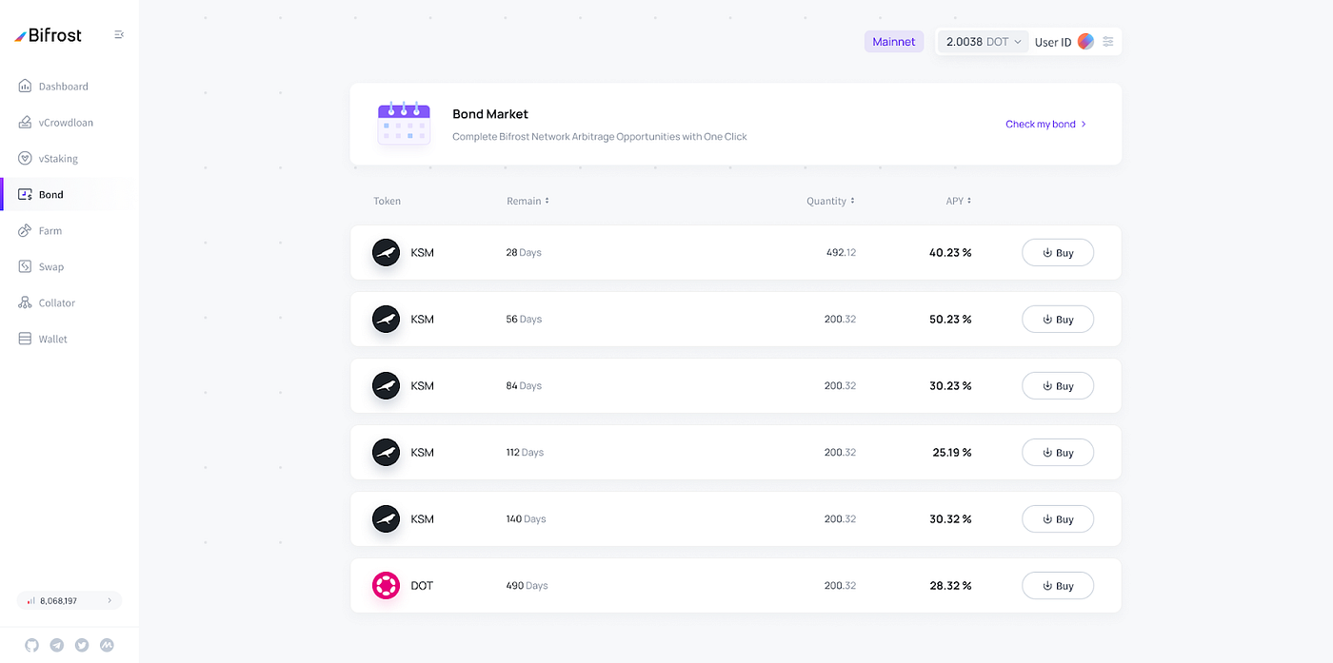Viewport: 1333px width, 663px height.
Task: Buy the KSM 28 Days bond
Action: [1058, 253]
